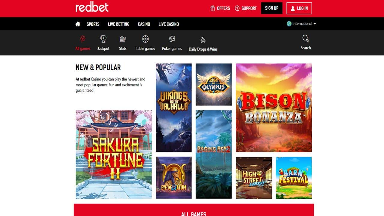
Task: Open the Jackpot trophy category
Action: pyautogui.click(x=103, y=39)
